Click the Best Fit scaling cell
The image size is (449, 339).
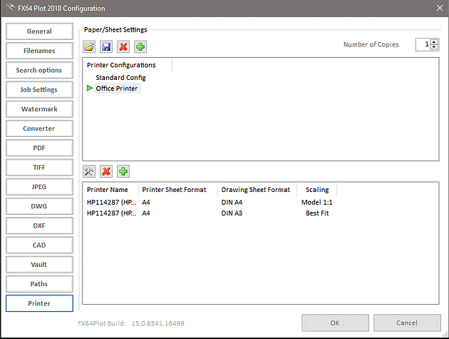click(317, 213)
